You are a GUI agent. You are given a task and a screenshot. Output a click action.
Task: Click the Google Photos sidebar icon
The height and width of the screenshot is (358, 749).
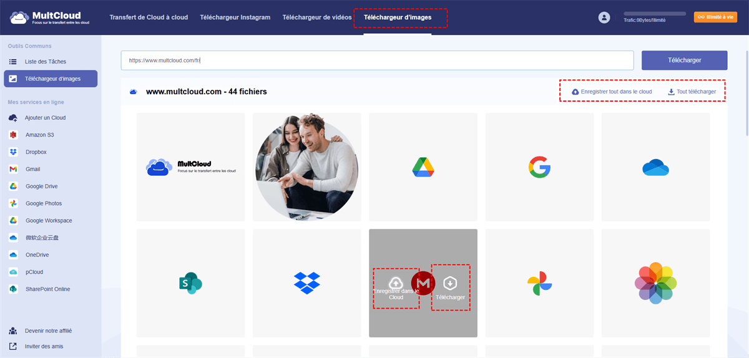point(12,203)
